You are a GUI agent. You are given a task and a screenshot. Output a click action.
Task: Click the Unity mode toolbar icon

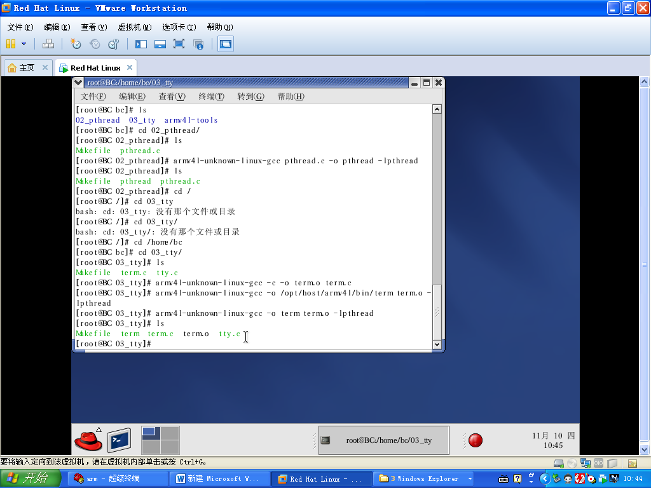pyautogui.click(x=198, y=44)
